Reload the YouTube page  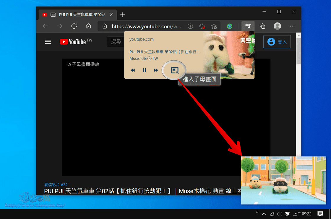pyautogui.click(x=74, y=26)
